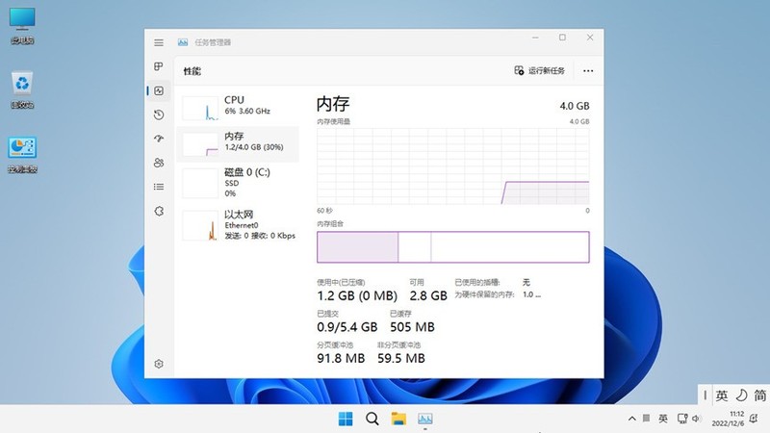770x433 pixels.
Task: Click the free segment of memory composition bar
Action: [510, 247]
